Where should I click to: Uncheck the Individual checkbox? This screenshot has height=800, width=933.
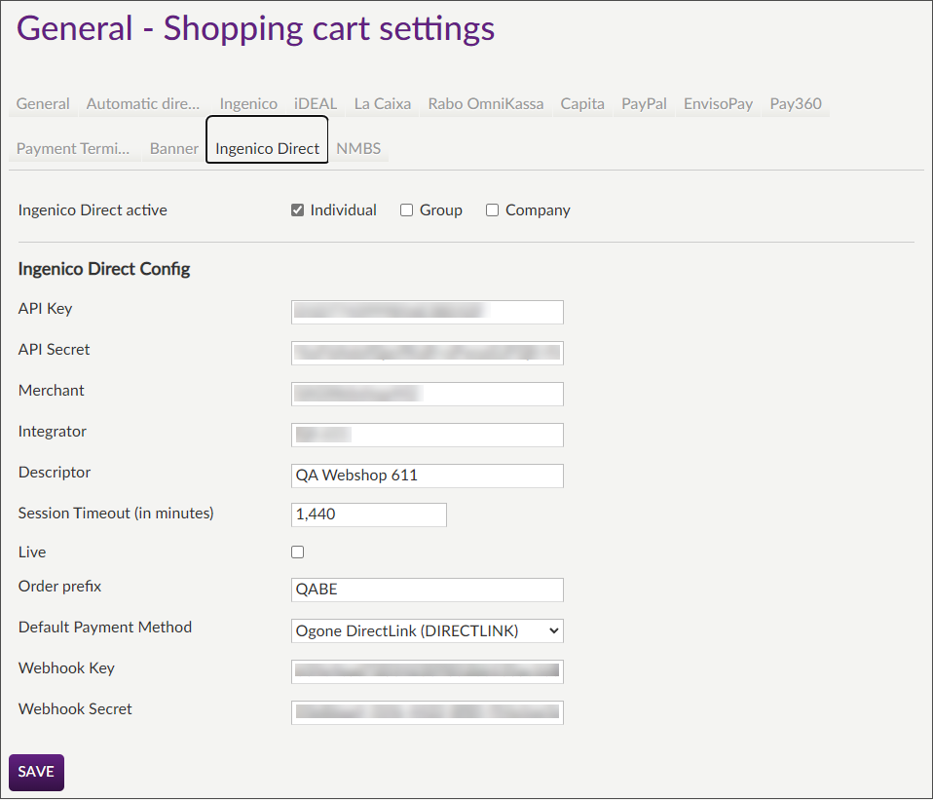(x=297, y=209)
